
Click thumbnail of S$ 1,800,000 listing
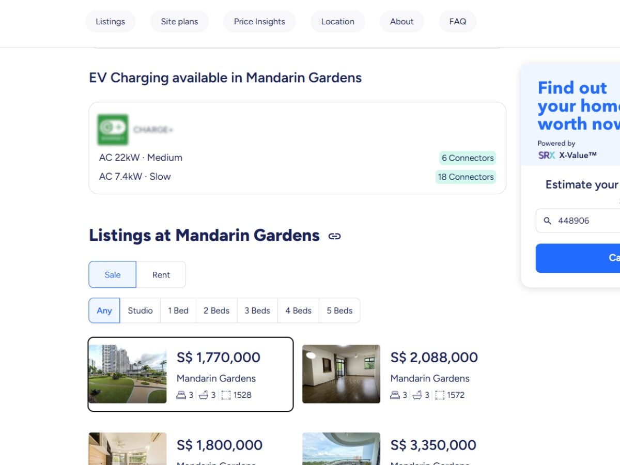(x=128, y=448)
